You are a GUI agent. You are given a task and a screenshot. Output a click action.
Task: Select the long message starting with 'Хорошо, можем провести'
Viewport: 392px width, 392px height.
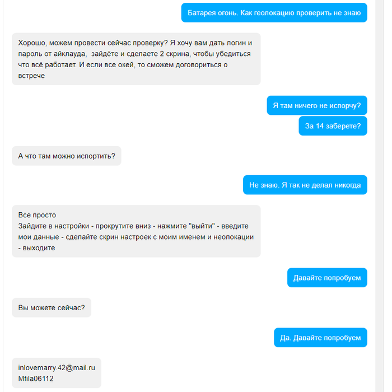136,59
